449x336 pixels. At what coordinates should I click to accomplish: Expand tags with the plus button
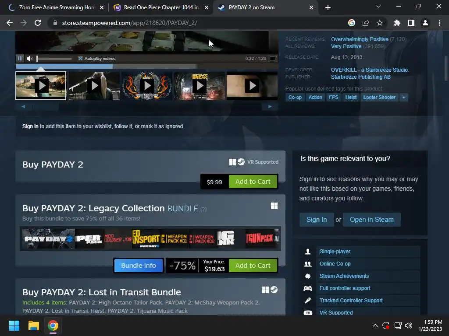(x=404, y=97)
